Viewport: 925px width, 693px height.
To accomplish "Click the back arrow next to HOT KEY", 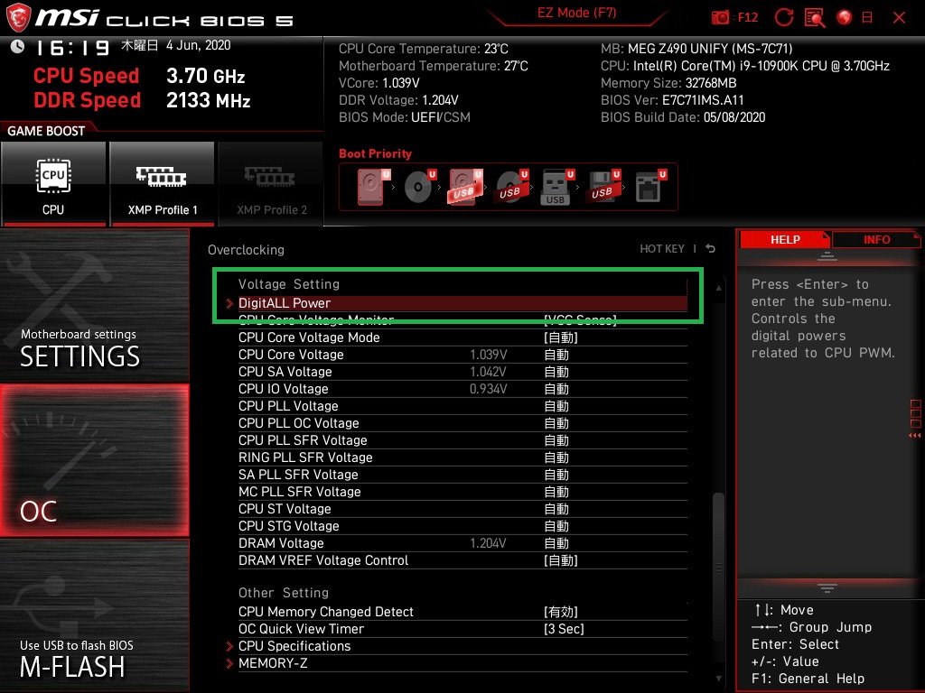I will [711, 249].
